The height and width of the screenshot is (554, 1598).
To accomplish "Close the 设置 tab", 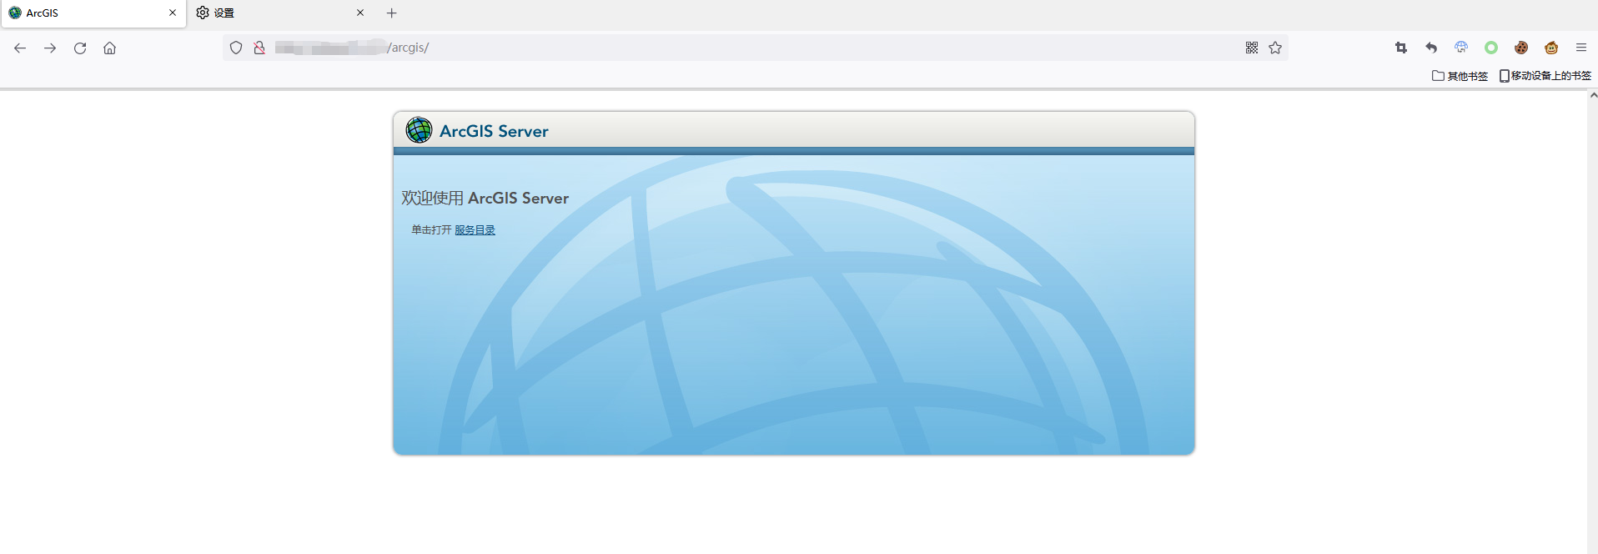I will click(x=360, y=13).
